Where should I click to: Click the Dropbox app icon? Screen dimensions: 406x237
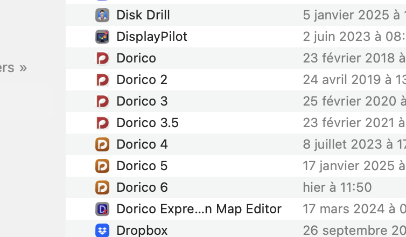pos(102,230)
